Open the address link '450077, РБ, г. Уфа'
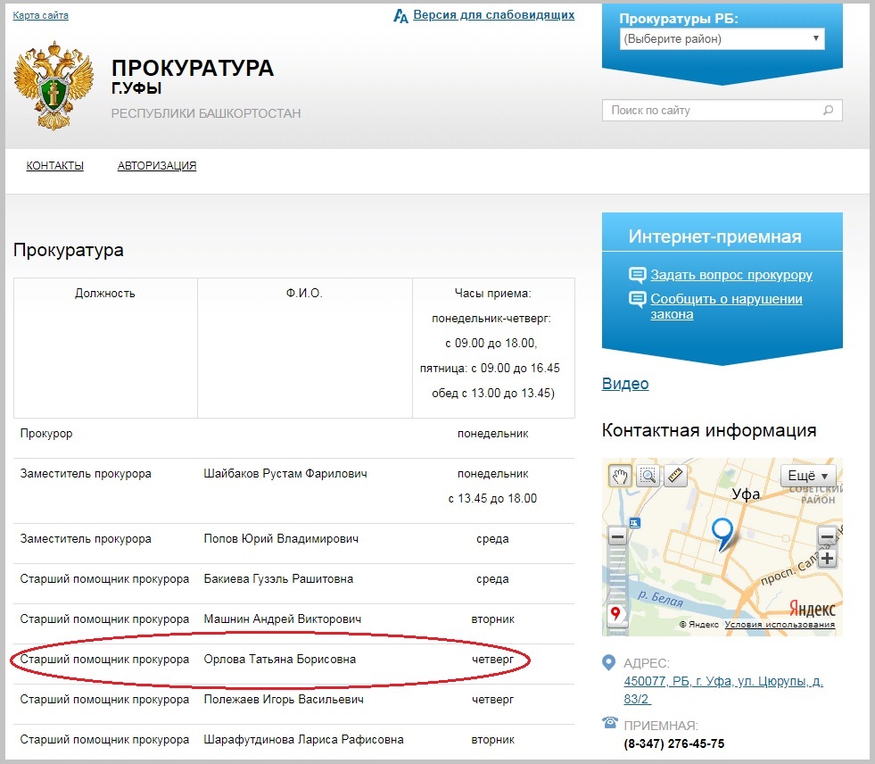The height and width of the screenshot is (764, 875). tap(723, 690)
